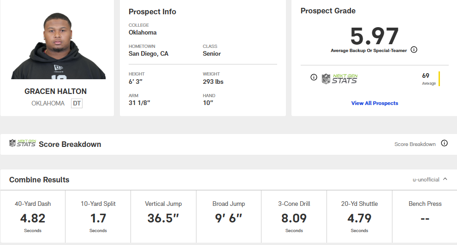This screenshot has height=245, width=457.
Task: Collapse the u-unofficial chevron in Combine Results
Action: tap(445, 179)
